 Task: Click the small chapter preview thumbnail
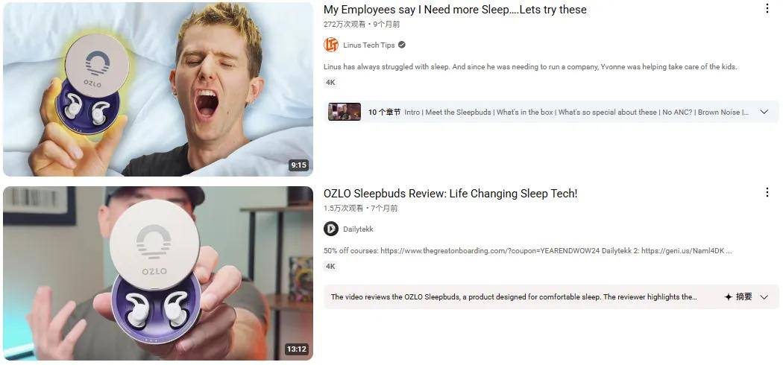pyautogui.click(x=345, y=112)
